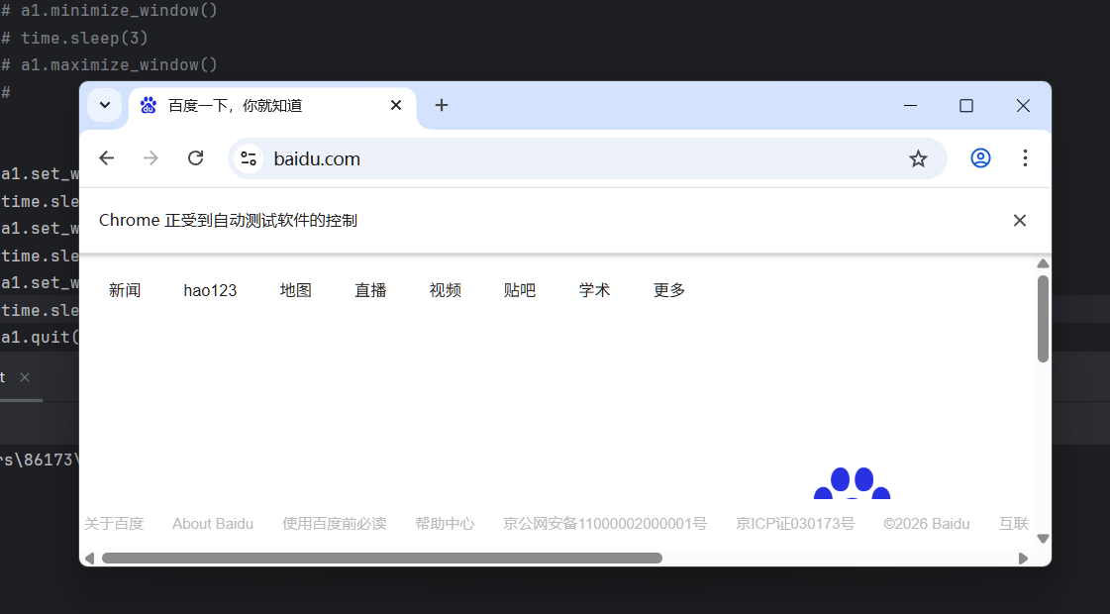Reload the baidu.com page

click(196, 157)
